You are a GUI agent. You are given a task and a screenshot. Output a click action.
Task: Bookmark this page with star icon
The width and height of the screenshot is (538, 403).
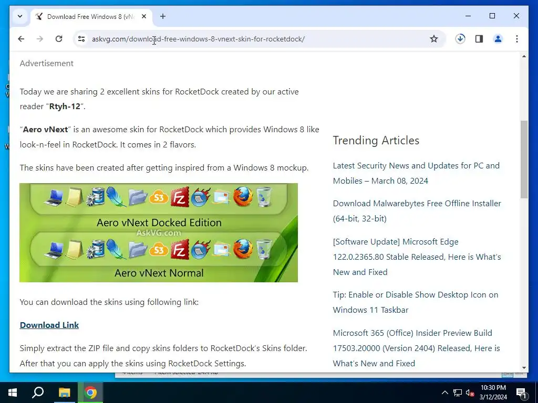point(433,39)
